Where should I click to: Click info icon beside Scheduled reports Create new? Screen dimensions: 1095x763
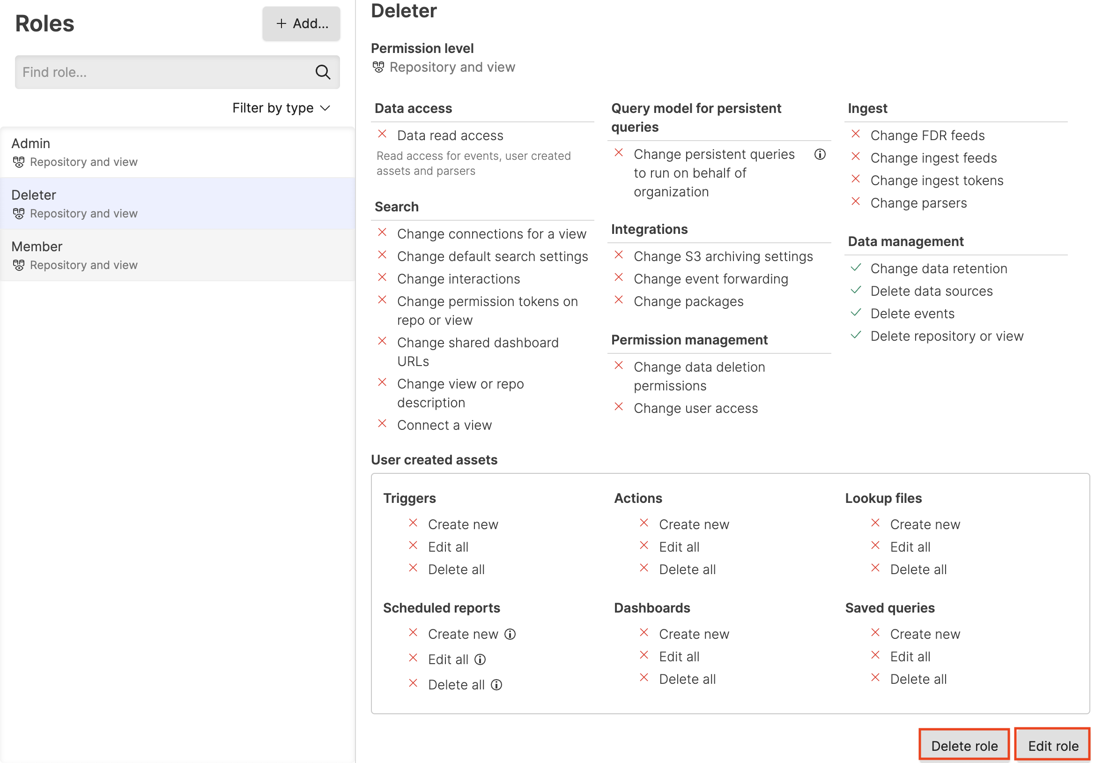pyautogui.click(x=510, y=634)
